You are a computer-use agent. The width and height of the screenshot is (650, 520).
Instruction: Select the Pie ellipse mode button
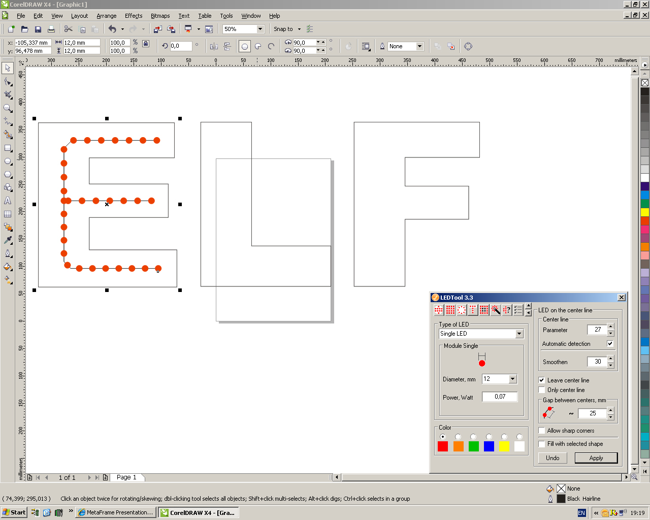[258, 46]
